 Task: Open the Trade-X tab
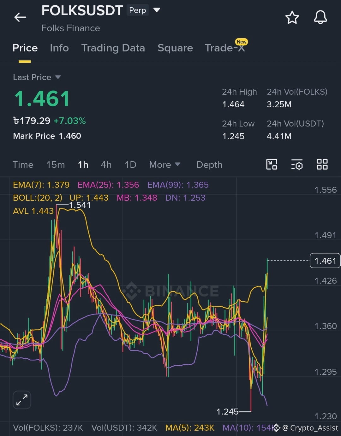point(225,48)
